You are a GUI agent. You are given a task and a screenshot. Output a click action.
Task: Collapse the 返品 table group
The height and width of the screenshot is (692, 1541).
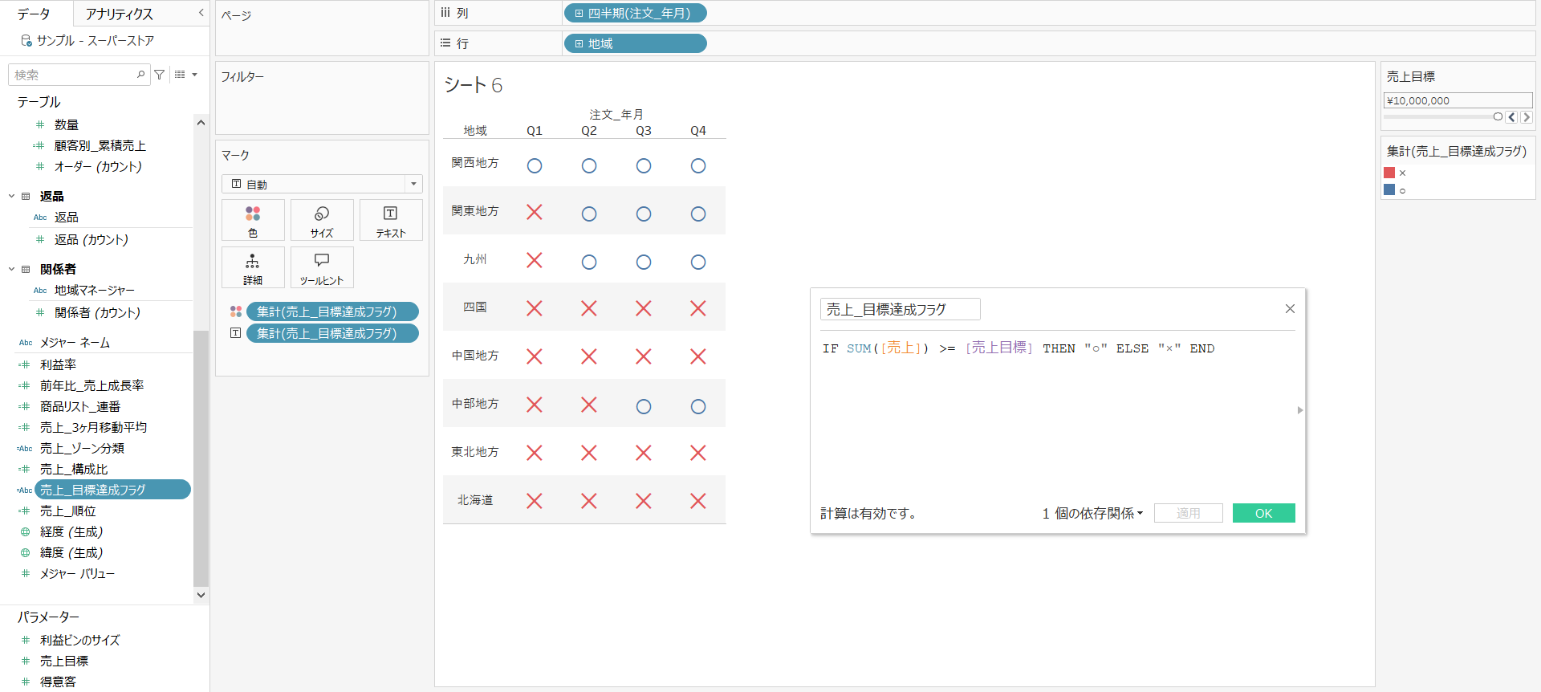pyautogui.click(x=12, y=196)
